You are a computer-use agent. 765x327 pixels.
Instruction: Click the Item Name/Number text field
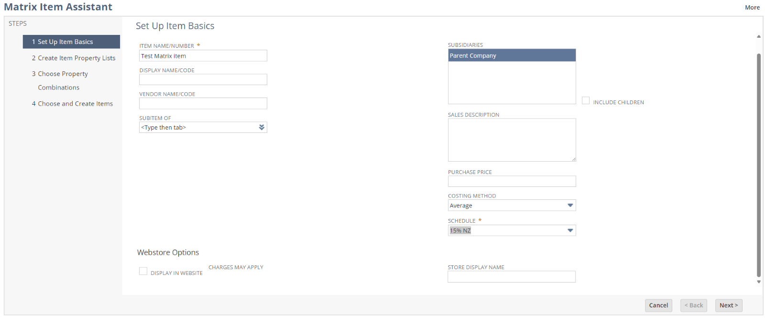pyautogui.click(x=203, y=56)
